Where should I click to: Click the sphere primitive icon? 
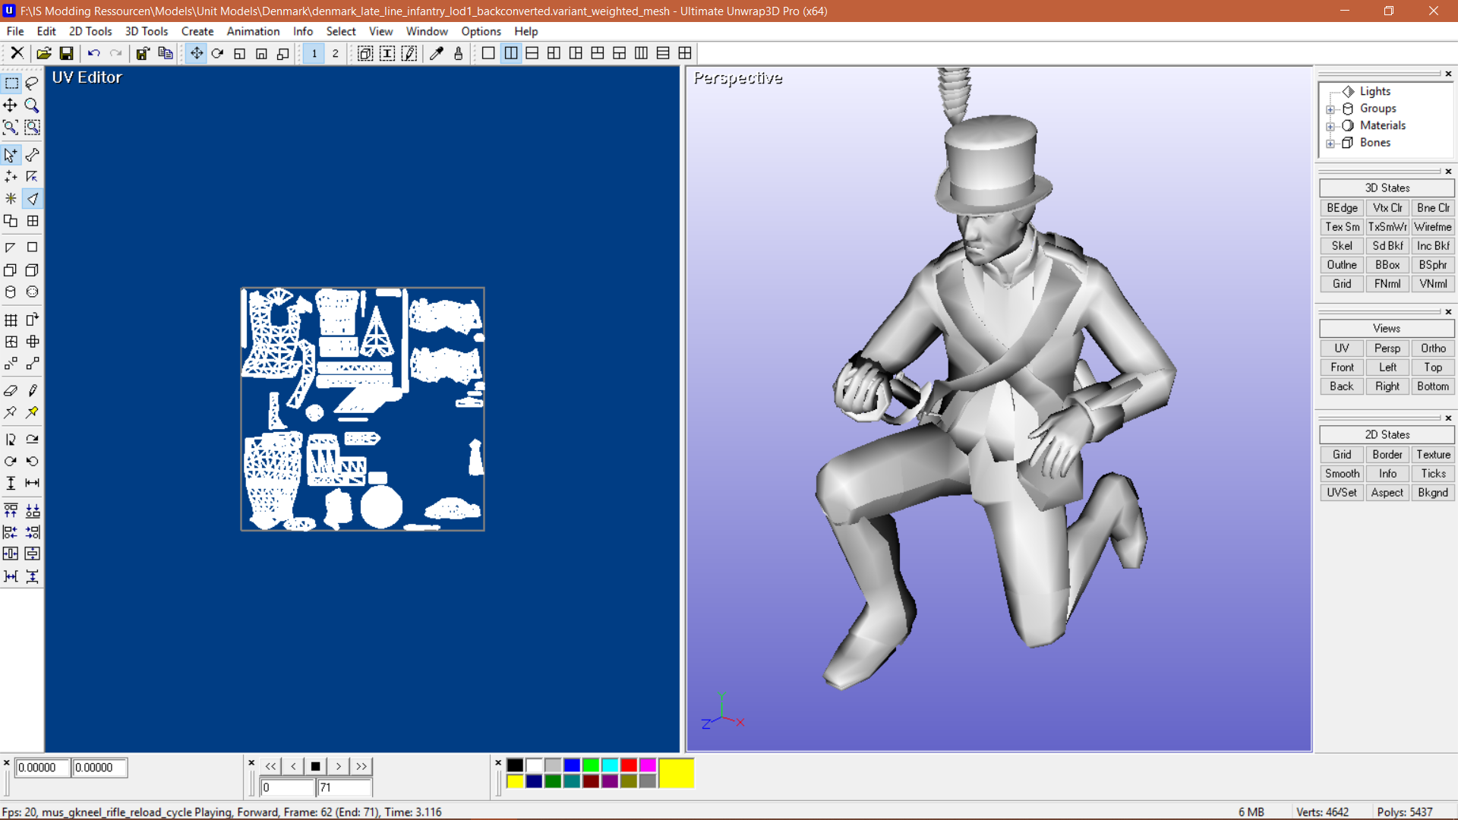click(32, 292)
